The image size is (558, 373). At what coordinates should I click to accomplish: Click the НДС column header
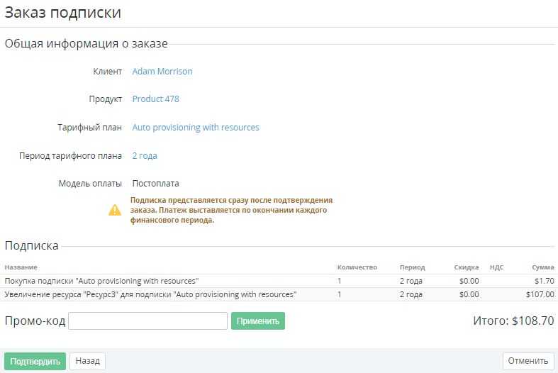pos(496,267)
